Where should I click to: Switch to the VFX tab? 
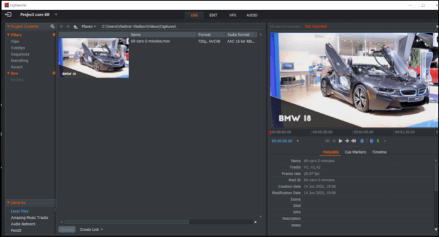click(x=233, y=15)
